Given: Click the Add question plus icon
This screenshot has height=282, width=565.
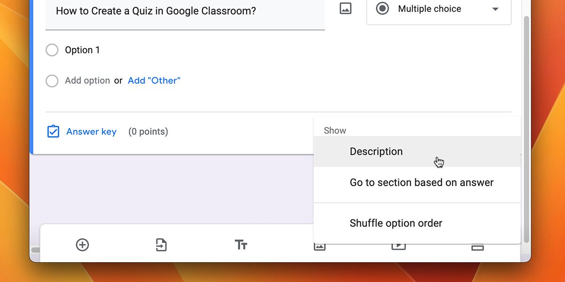Looking at the screenshot, I should 82,245.
